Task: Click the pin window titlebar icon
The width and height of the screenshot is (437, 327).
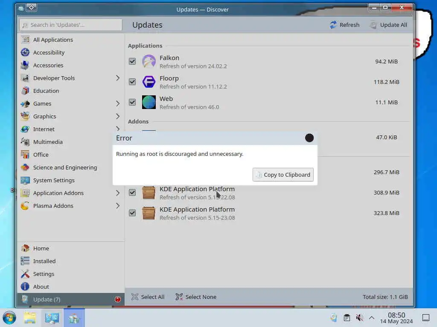Action: point(32,8)
